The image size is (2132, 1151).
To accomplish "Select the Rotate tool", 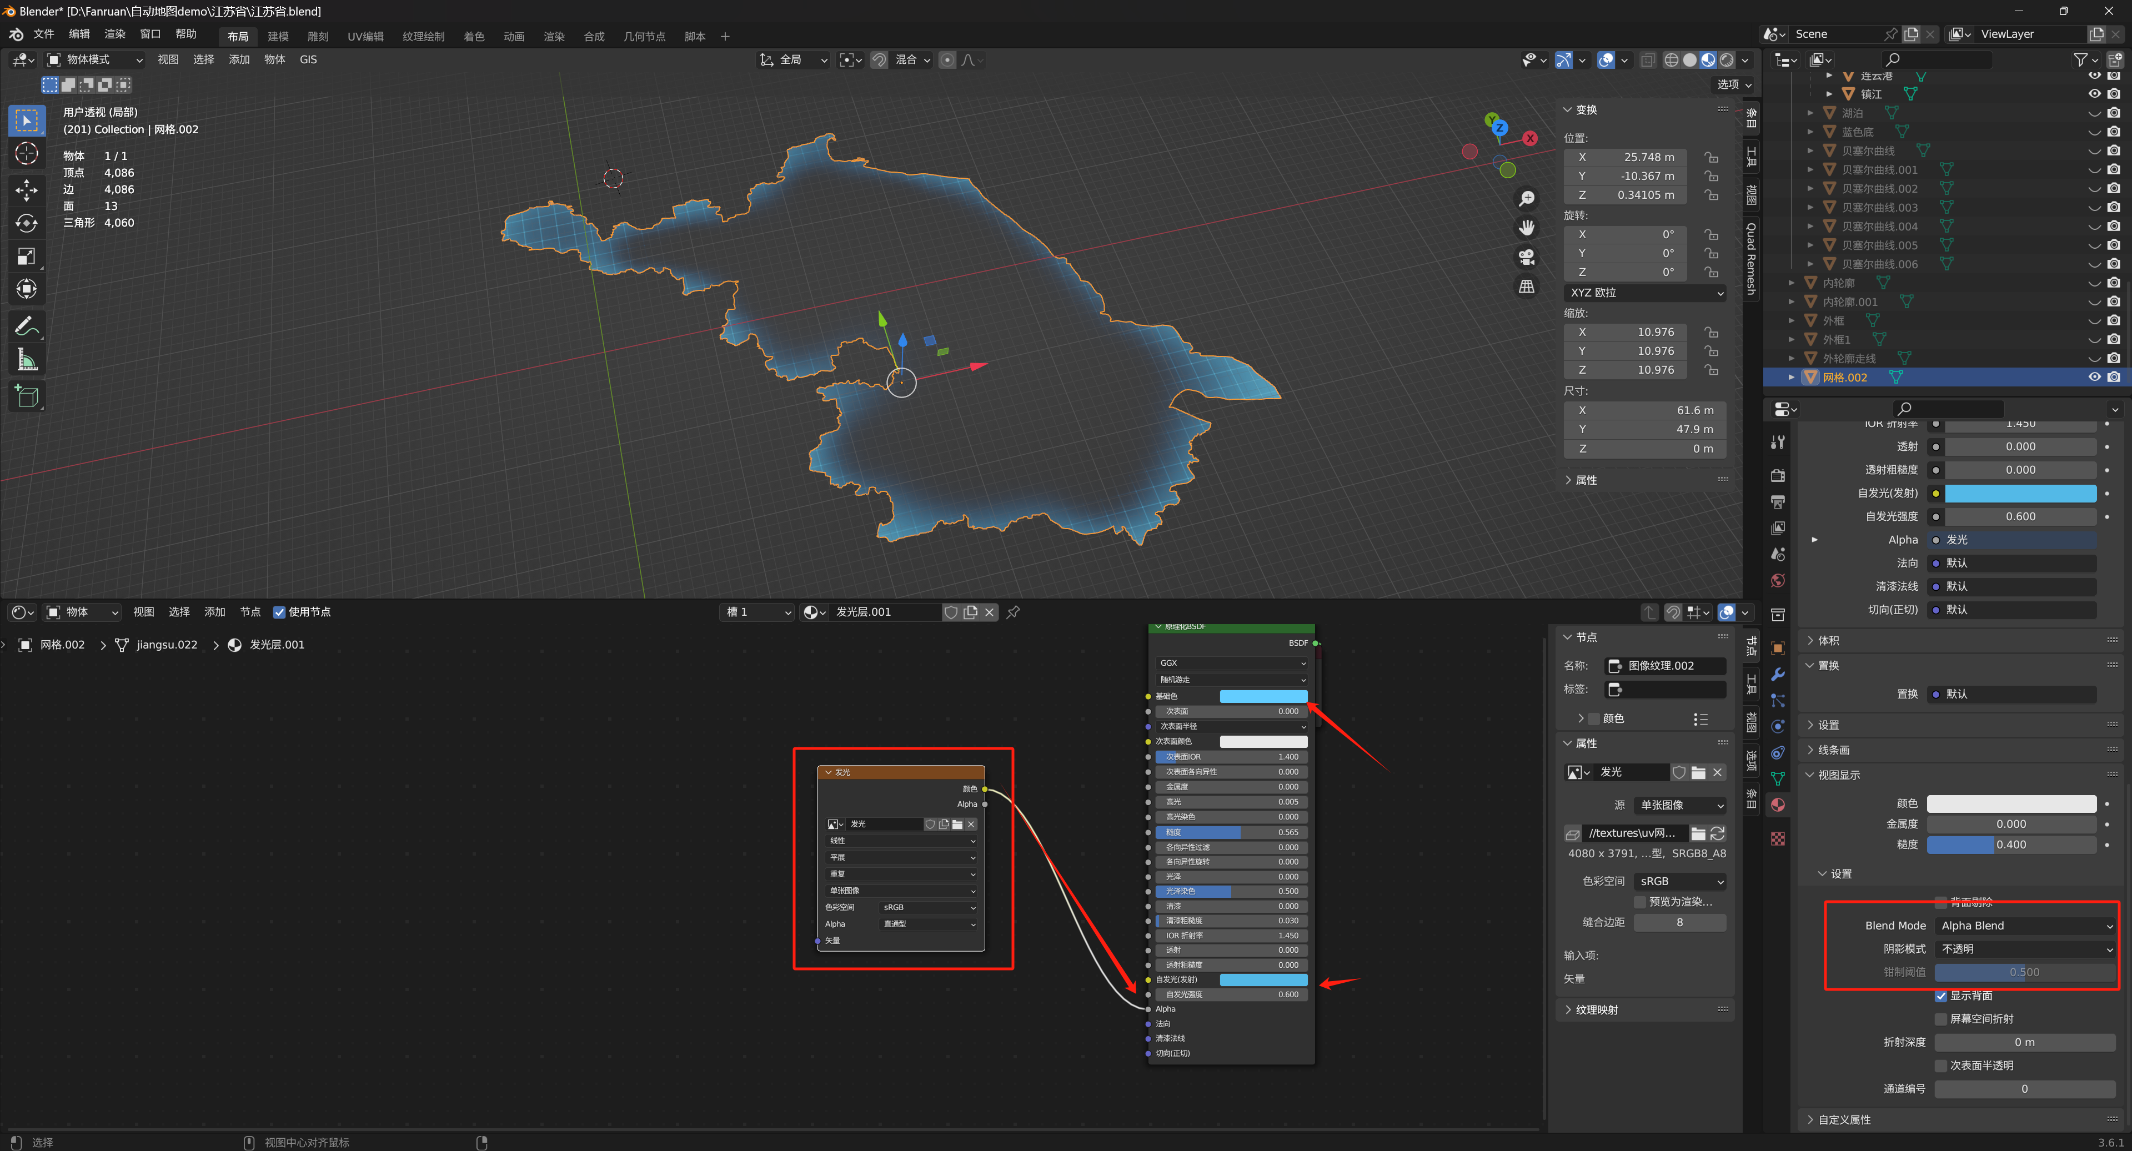I will (x=27, y=223).
